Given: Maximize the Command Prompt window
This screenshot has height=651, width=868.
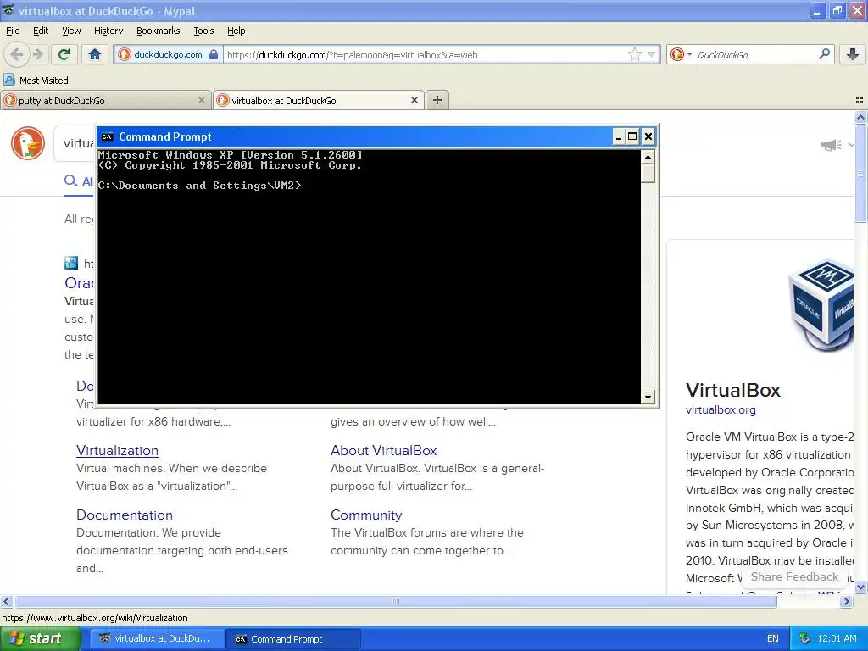Looking at the screenshot, I should 632,136.
